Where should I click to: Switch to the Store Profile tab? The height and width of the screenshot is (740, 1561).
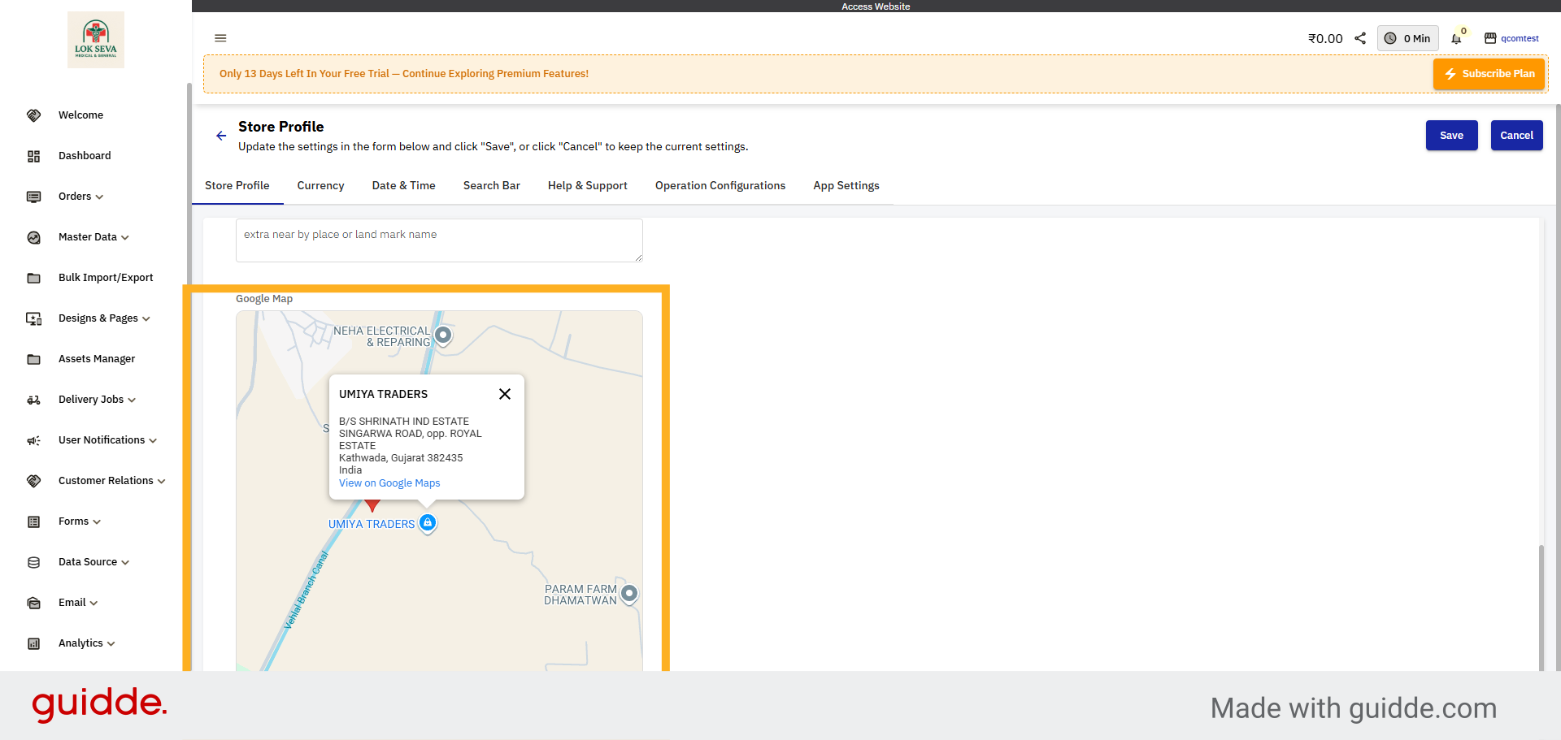pyautogui.click(x=237, y=186)
